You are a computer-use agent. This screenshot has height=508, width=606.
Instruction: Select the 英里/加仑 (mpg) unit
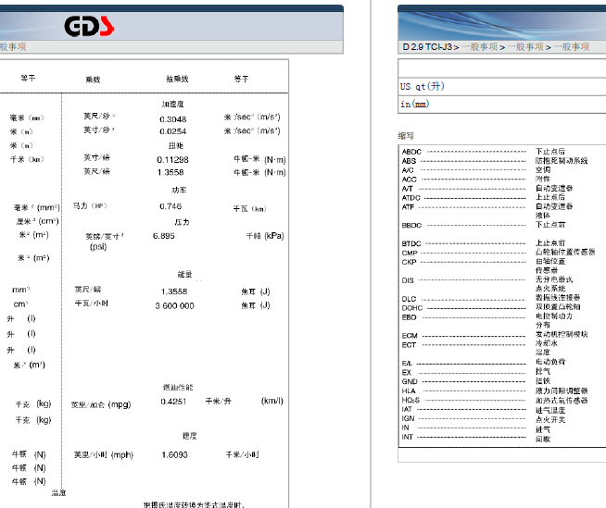click(x=101, y=404)
